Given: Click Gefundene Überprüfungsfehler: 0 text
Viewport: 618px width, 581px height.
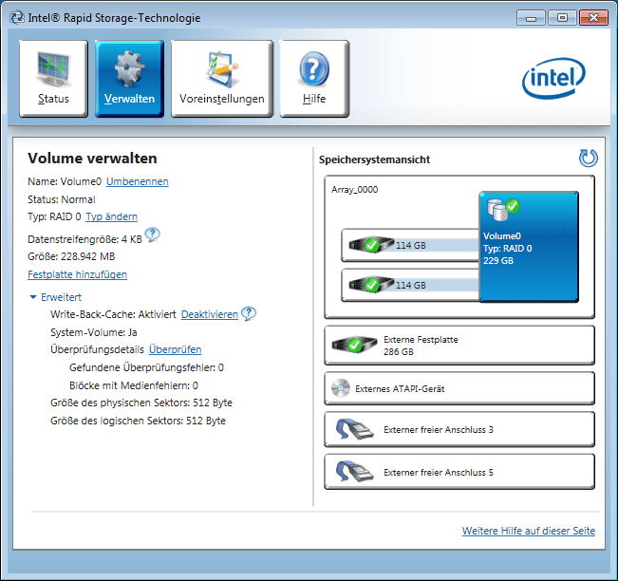Looking at the screenshot, I should click(x=146, y=367).
